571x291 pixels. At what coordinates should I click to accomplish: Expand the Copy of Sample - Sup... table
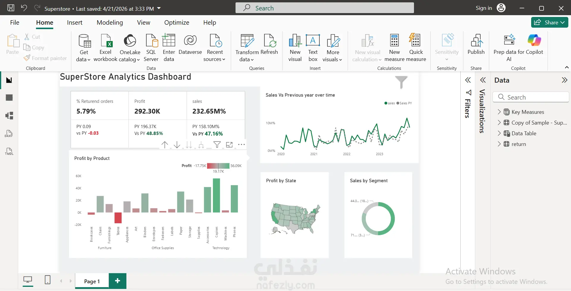pyautogui.click(x=499, y=122)
